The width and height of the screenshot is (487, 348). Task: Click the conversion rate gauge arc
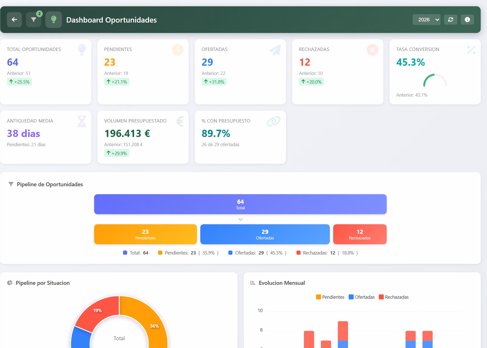pos(435,80)
